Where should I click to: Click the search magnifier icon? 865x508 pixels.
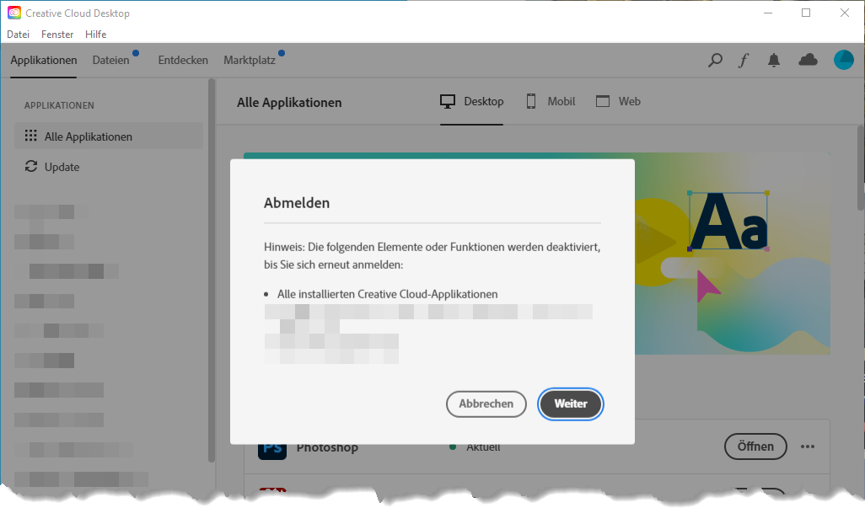(715, 60)
